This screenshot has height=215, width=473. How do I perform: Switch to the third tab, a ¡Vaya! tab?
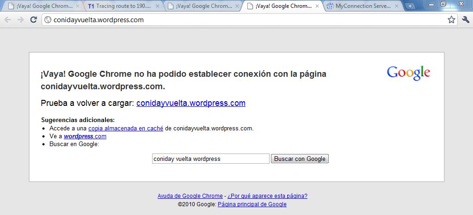202,6
